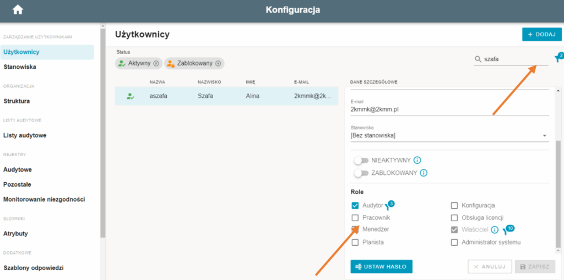Open the filter icon beside search
This screenshot has width=564, height=280.
click(558, 58)
